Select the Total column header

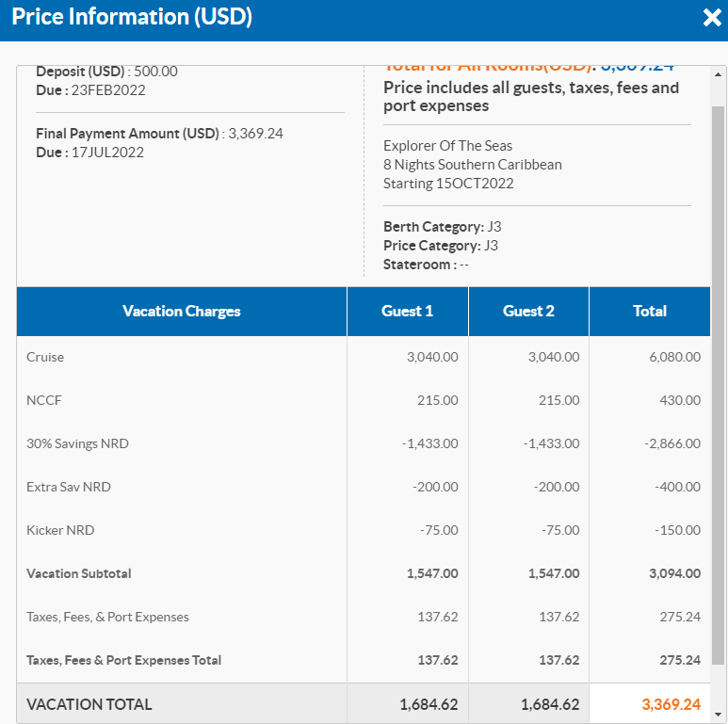point(650,311)
